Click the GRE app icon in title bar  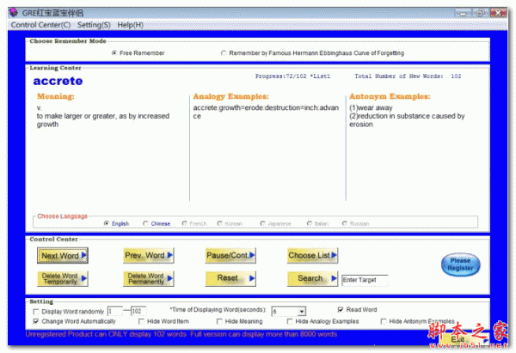tap(14, 13)
